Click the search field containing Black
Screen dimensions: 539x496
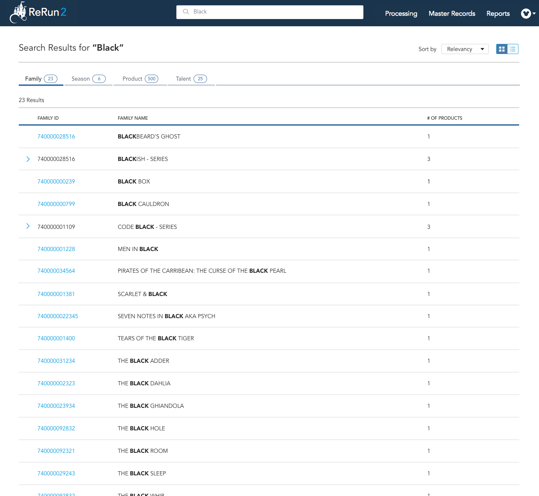point(270,12)
